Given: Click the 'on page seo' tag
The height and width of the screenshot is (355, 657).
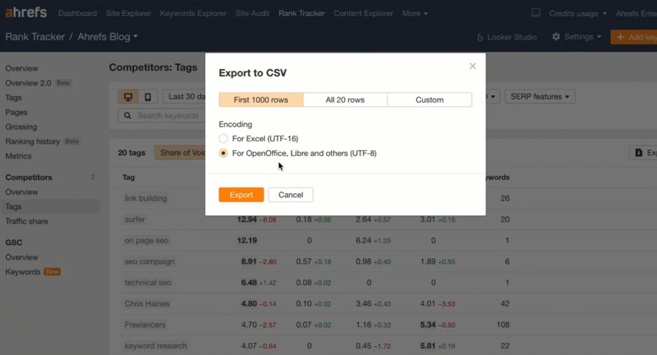Looking at the screenshot, I should [x=146, y=241].
